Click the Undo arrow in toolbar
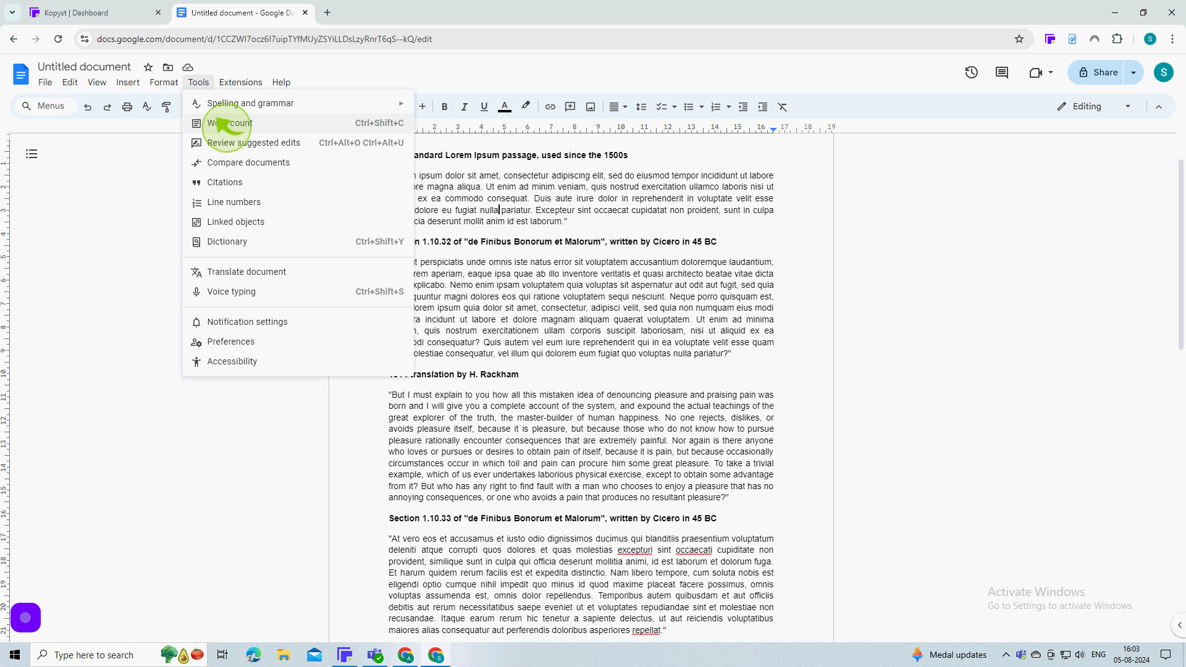Screen dimensions: 1186x667 [88, 107]
